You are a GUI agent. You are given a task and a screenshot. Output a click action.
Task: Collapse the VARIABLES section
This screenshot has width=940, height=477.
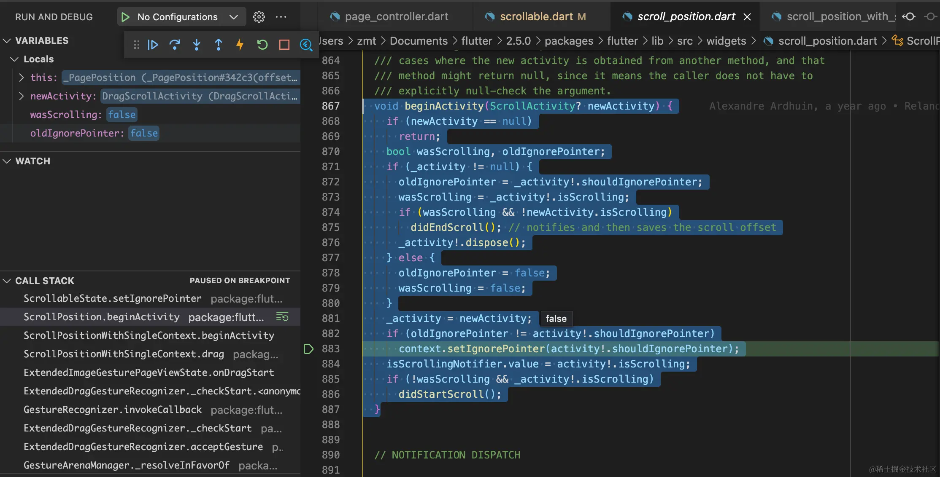pos(7,41)
